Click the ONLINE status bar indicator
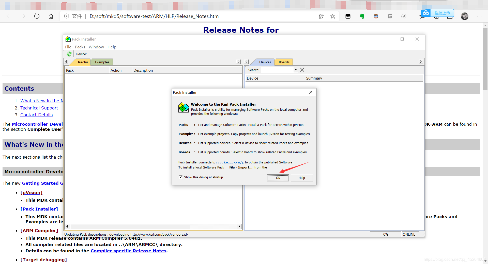 pyautogui.click(x=410, y=234)
